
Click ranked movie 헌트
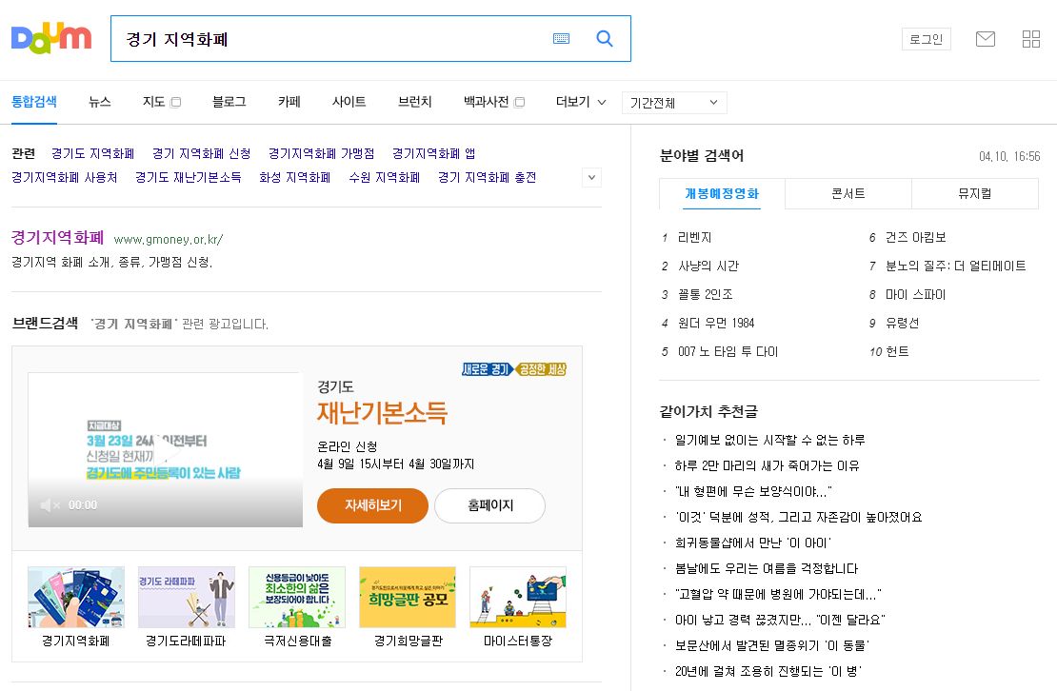point(897,351)
